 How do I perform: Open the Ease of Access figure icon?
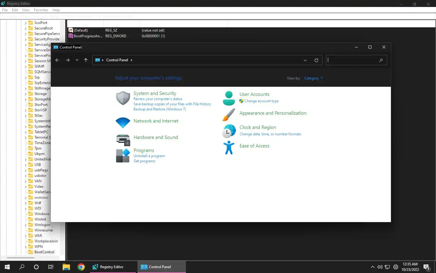229,147
